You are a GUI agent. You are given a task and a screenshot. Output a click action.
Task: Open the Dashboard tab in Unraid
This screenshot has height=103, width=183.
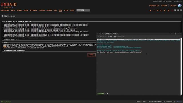point(5,11)
